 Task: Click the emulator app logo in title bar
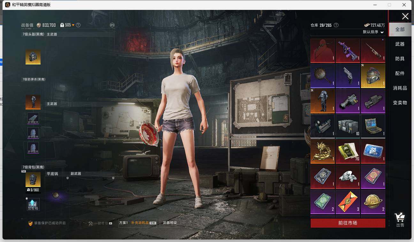[x=7, y=5]
